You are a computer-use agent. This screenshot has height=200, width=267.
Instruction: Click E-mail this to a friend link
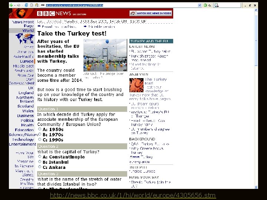click(59, 27)
